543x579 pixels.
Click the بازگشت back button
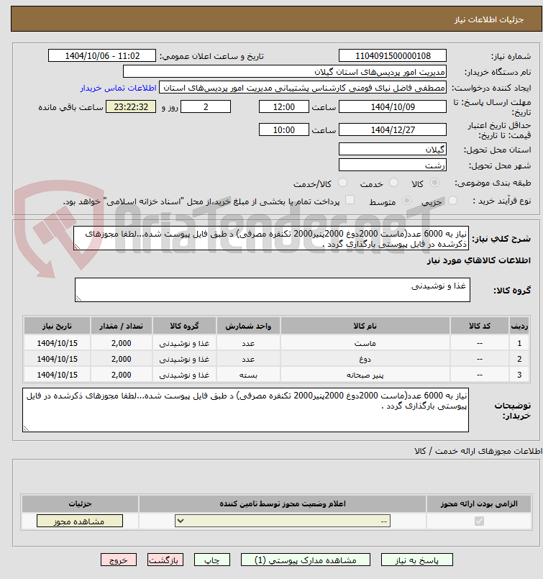tap(165, 560)
